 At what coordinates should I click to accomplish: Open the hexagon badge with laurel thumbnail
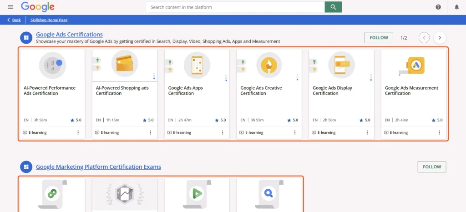click(x=125, y=194)
